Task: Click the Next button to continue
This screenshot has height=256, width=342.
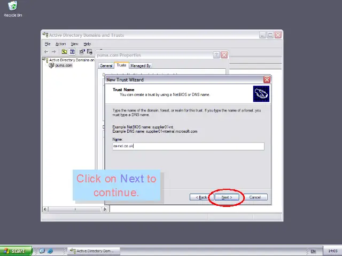Action: (227, 197)
